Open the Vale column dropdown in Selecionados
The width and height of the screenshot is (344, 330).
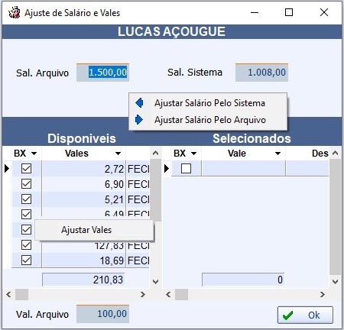pyautogui.click(x=277, y=154)
